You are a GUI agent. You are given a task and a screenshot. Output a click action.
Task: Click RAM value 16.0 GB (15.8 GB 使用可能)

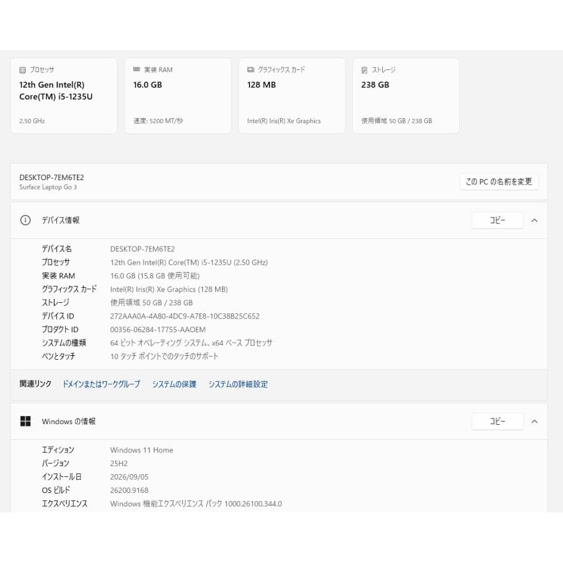point(155,276)
